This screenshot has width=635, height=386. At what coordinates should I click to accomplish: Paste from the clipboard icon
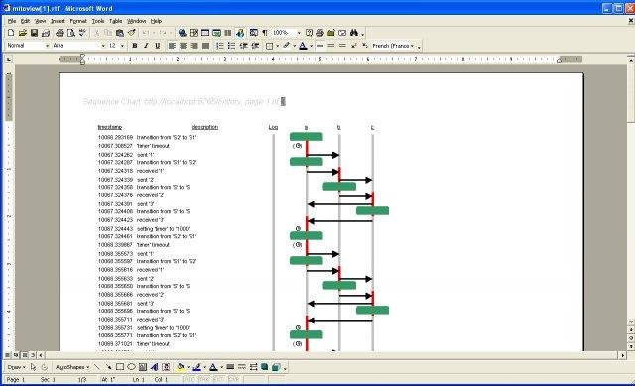coord(120,33)
